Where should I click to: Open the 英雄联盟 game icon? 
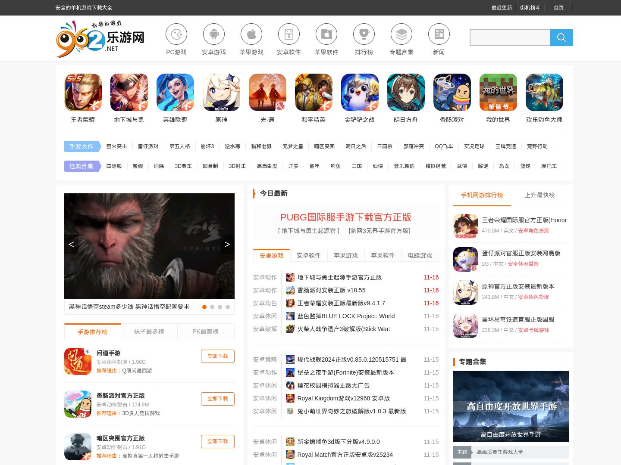coord(175,93)
